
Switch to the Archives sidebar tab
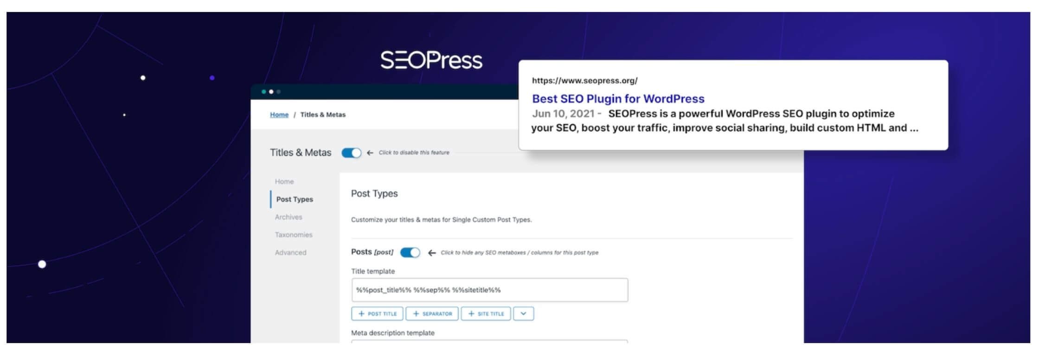289,217
